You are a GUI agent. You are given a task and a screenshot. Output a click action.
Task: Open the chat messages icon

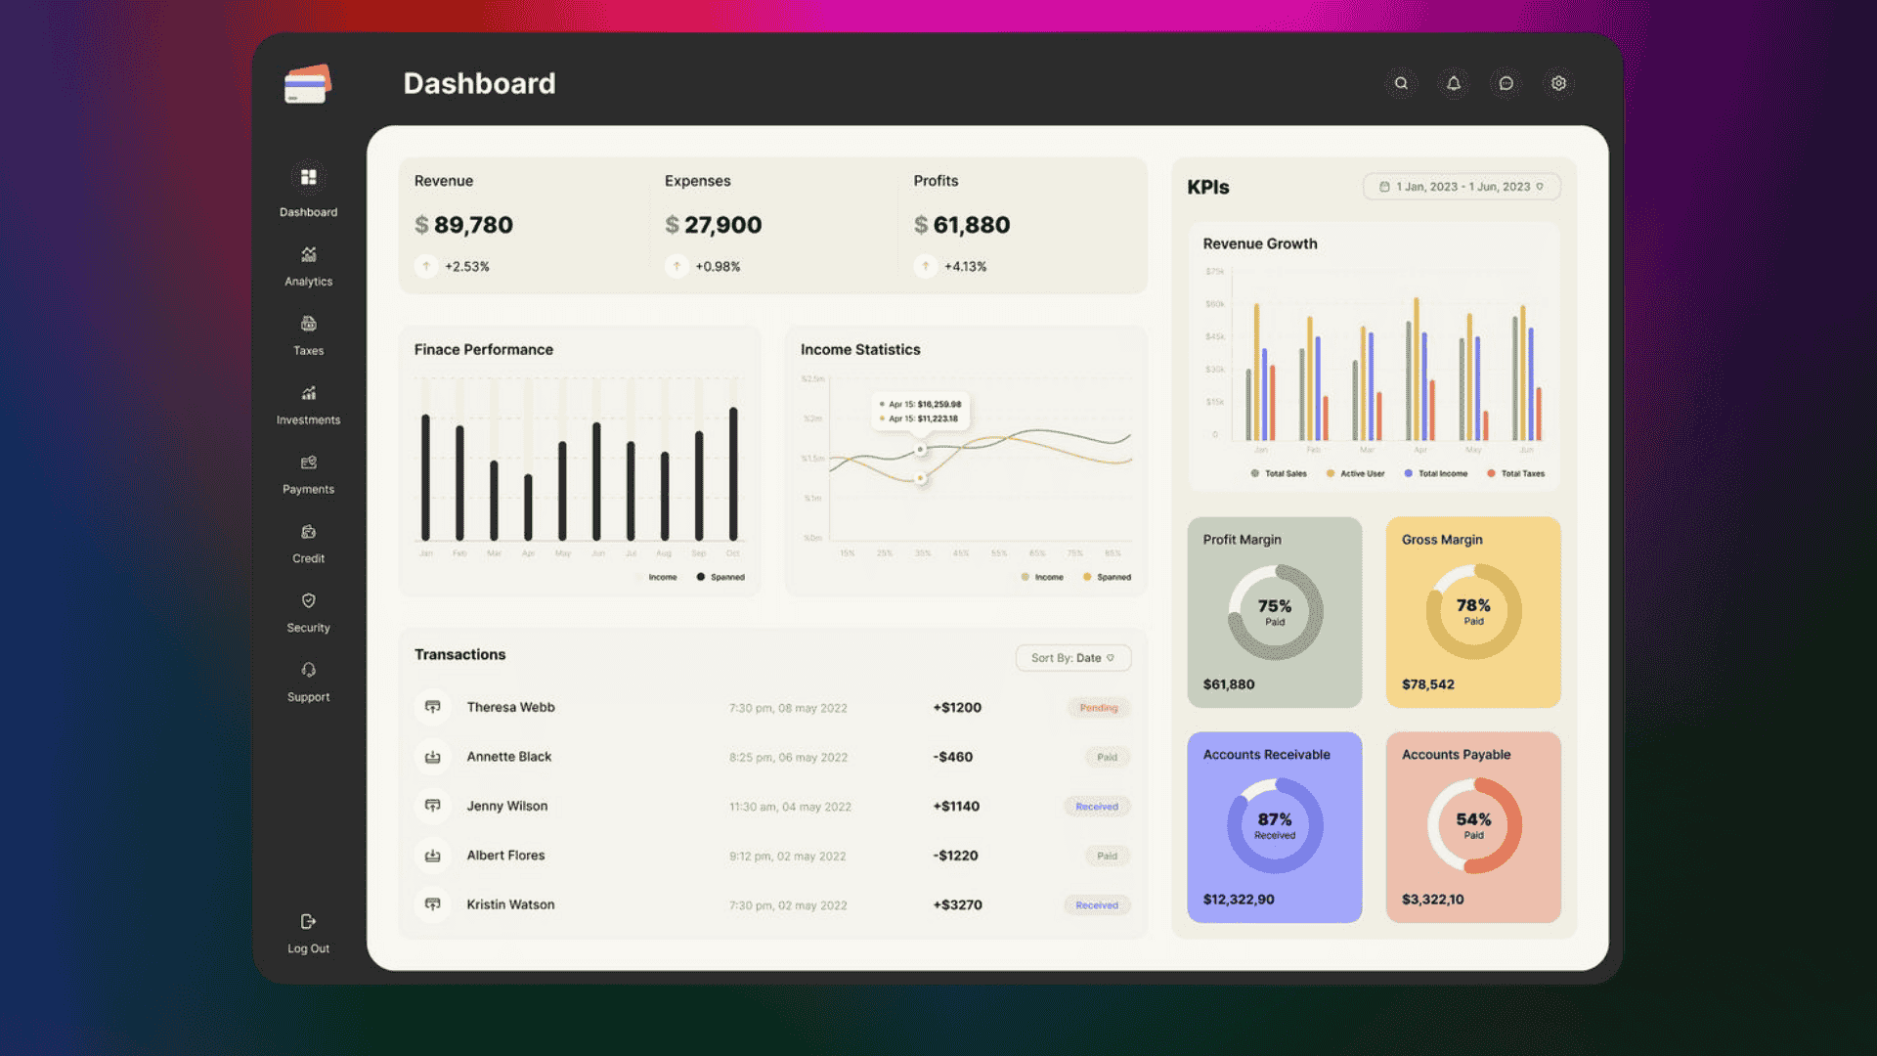pos(1506,83)
